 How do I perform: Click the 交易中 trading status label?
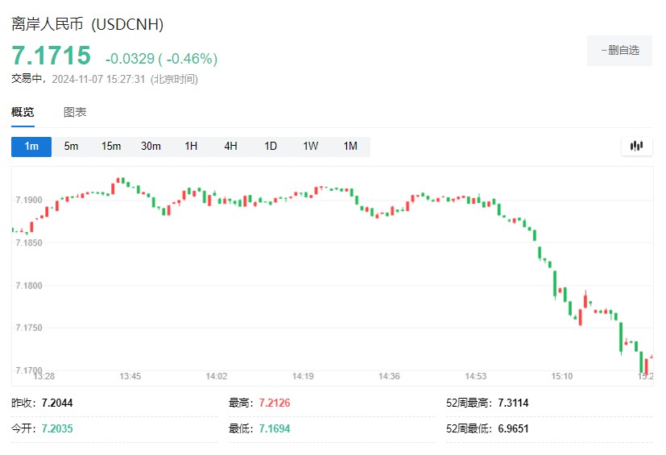click(27, 79)
